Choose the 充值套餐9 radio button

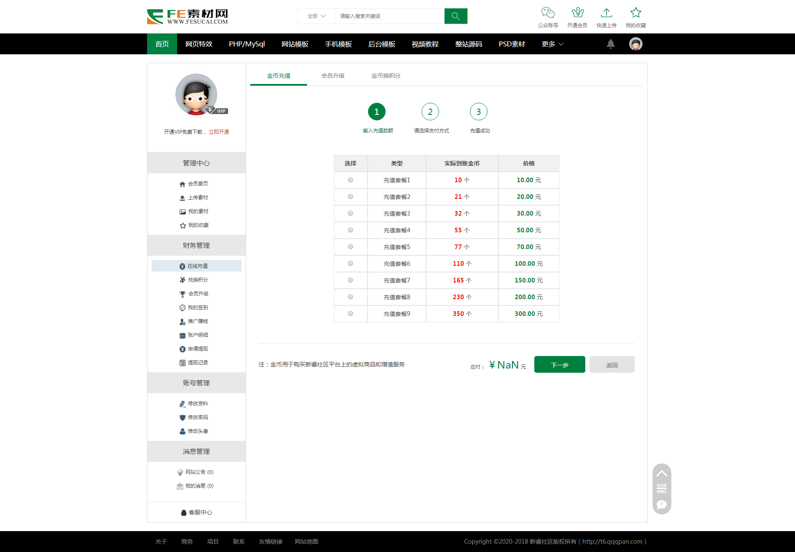tap(351, 313)
